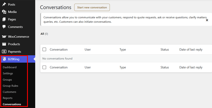Click Date of last reply in footer
212x108 pixels.
[x=191, y=67]
